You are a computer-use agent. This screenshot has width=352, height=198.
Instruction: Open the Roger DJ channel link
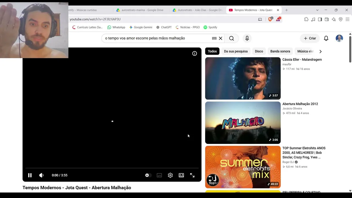tap(288, 162)
